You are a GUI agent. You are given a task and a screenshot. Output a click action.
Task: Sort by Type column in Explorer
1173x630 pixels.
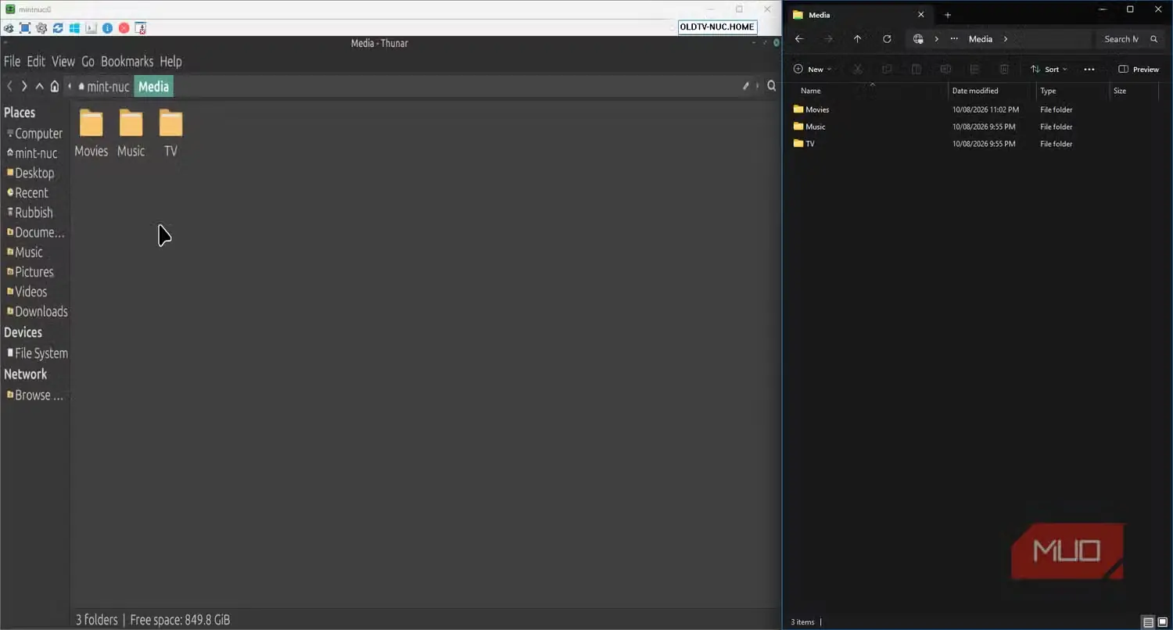point(1048,91)
